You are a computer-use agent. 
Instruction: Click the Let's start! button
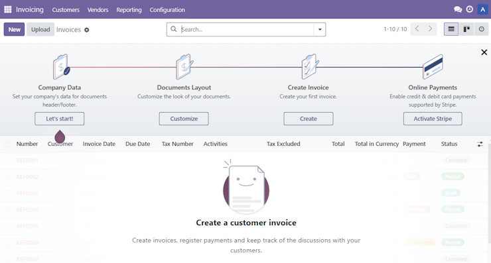60,119
